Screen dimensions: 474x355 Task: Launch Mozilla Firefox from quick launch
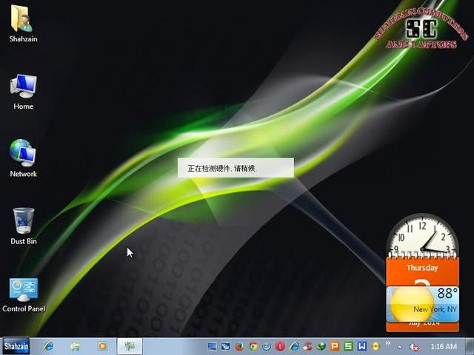coord(239,346)
